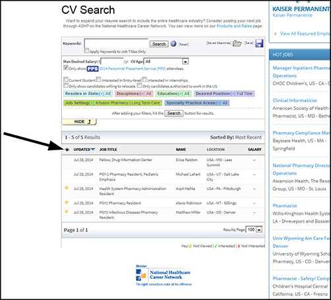Click the green Job Setting filter tag
The image size is (331, 300).
(x=113, y=103)
